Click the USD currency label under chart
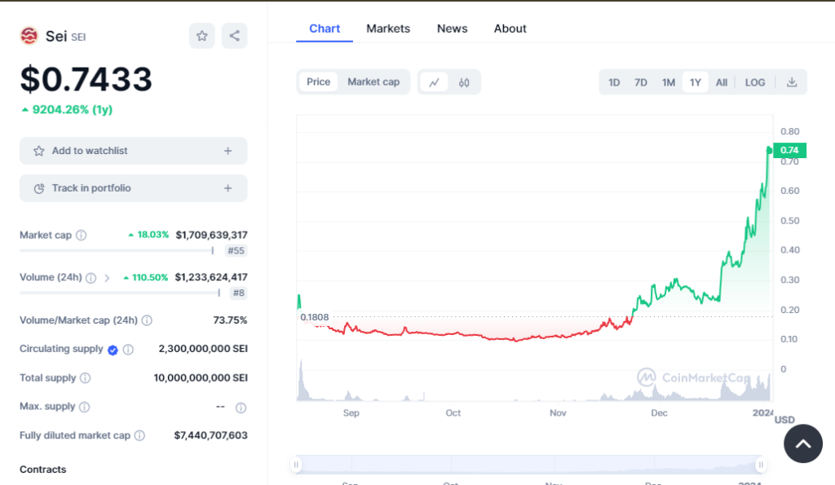Screen dimensions: 835x485 click(784, 420)
